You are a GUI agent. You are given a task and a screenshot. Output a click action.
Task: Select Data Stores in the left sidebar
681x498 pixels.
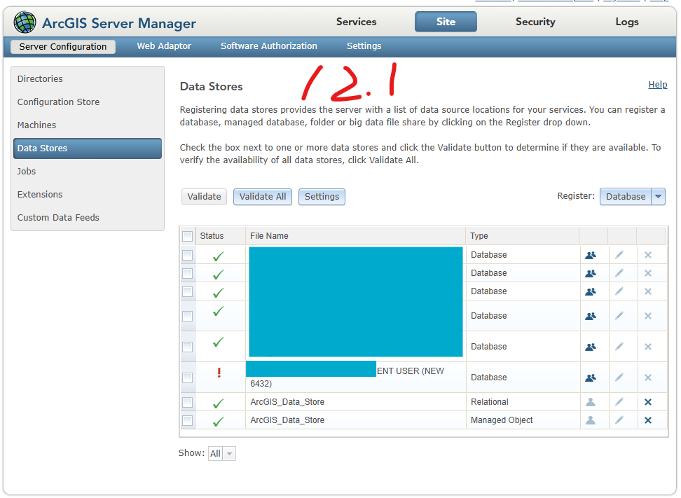tap(88, 148)
